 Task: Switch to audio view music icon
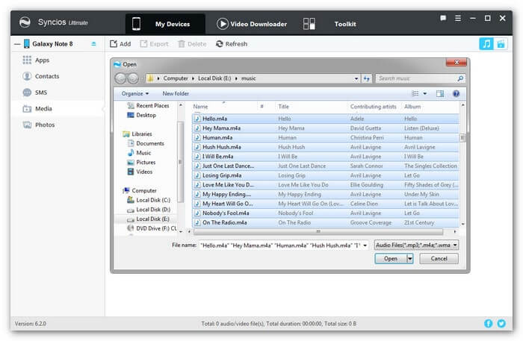tap(486, 43)
